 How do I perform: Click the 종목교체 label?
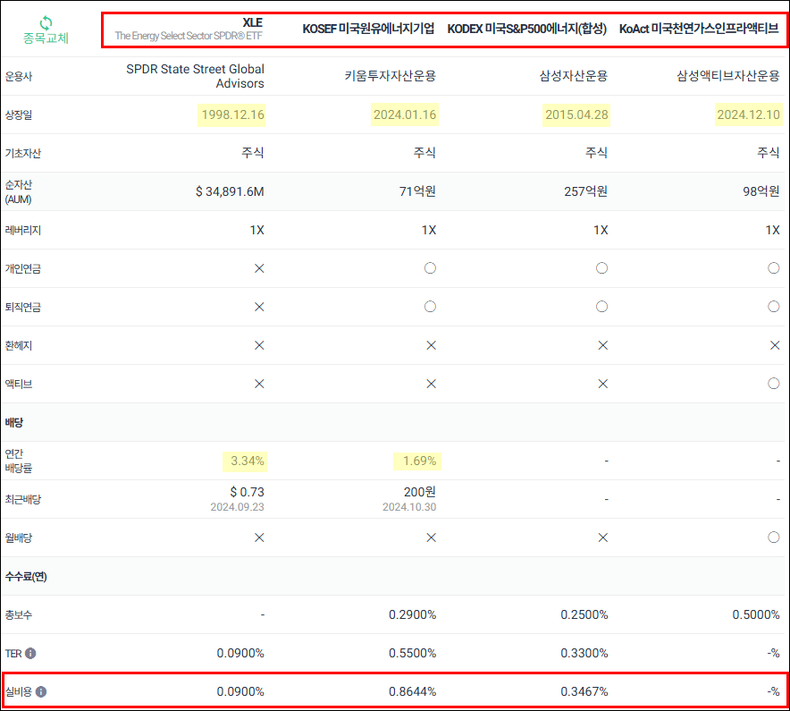(x=46, y=38)
